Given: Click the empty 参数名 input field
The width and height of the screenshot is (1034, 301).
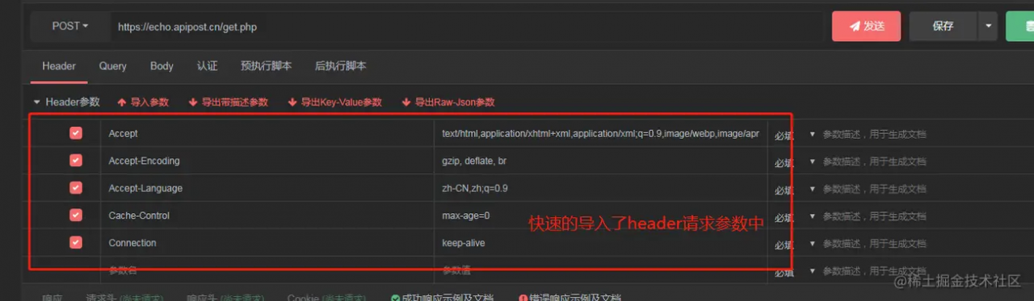Looking at the screenshot, I should (267, 270).
